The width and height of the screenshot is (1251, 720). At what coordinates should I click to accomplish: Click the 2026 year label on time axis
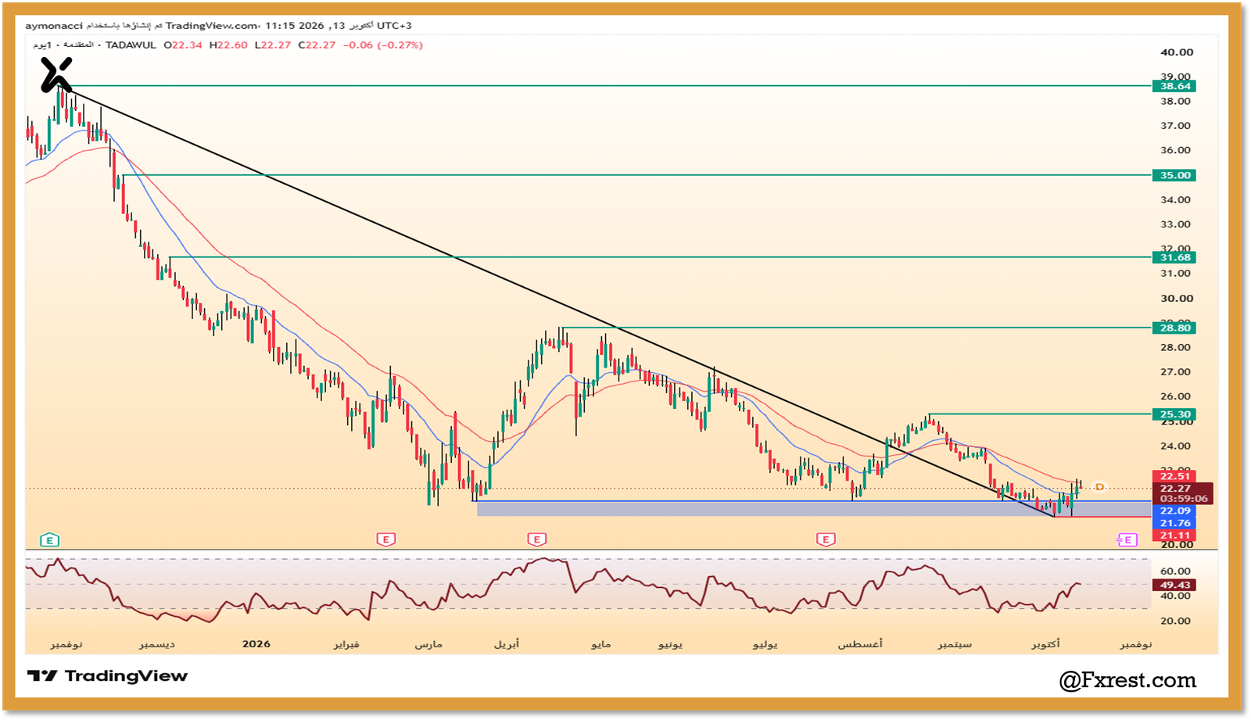[x=256, y=644]
